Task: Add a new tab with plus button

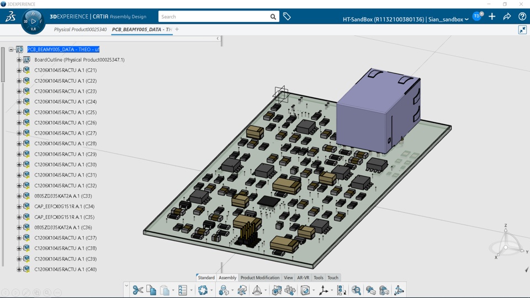Action: tap(177, 29)
